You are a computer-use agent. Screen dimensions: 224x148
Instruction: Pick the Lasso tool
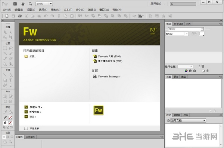11,48
